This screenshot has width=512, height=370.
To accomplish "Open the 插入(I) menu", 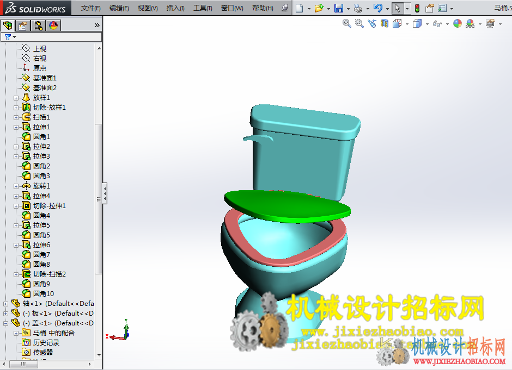I will pyautogui.click(x=175, y=8).
